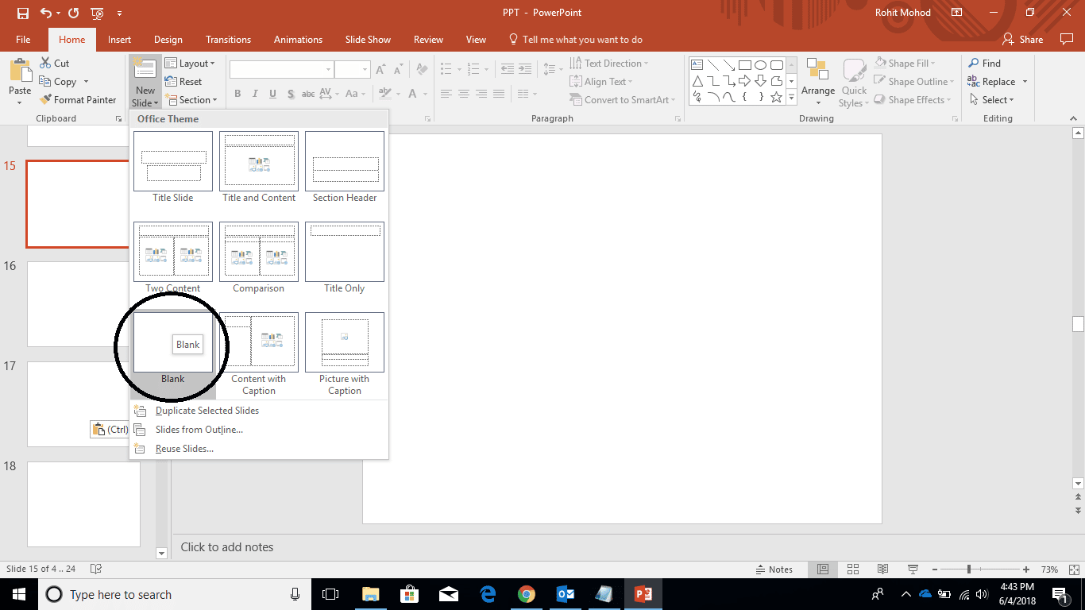The image size is (1085, 610).
Task: Click the Cut scissors icon
Action: 45,64
